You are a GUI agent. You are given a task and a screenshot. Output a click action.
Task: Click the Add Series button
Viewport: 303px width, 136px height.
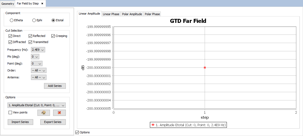pyautogui.click(x=55, y=86)
